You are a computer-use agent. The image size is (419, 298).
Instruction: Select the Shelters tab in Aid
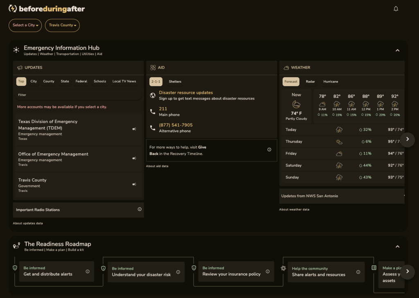click(x=175, y=82)
